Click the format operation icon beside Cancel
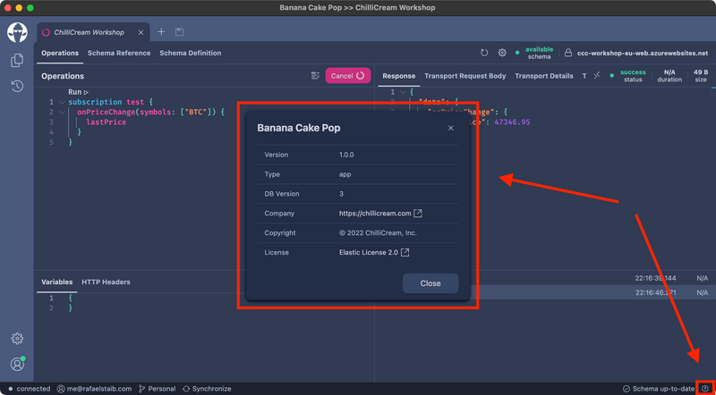Screen dimensions: 716x395 pyautogui.click(x=315, y=76)
